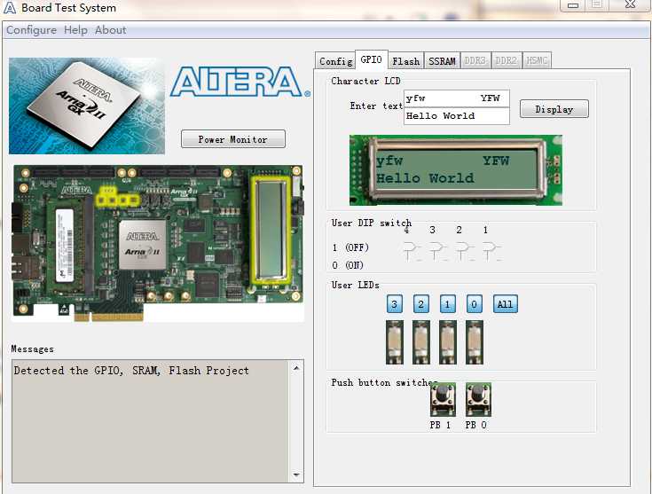Viewport: 652px width, 494px height.
Task: Click the User LEDs label
Action: tap(355, 286)
